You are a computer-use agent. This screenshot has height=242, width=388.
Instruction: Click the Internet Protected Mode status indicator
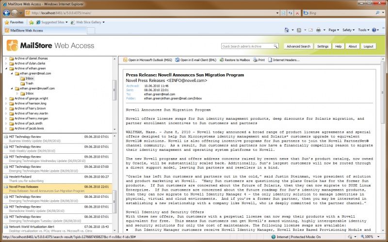296,237
